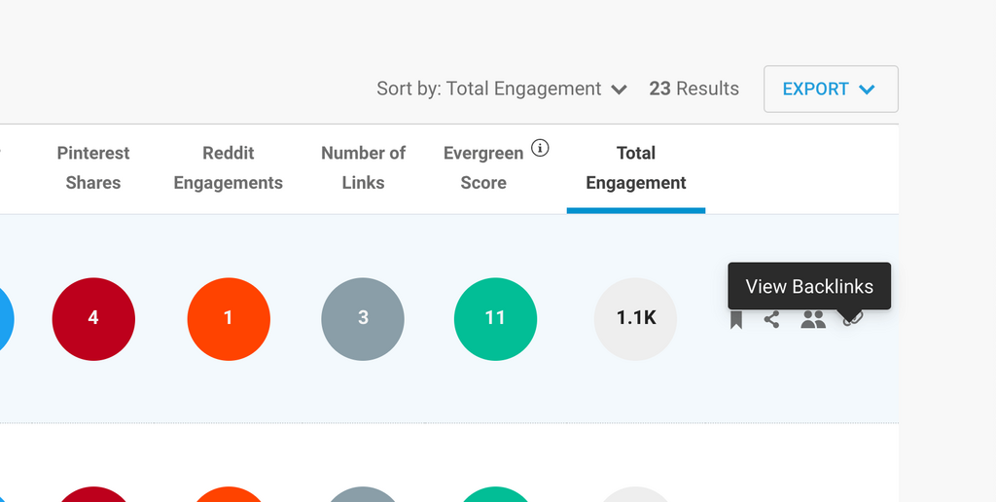Click the View Backlinks link icon
Viewport: 996px width, 502px height.
click(853, 318)
